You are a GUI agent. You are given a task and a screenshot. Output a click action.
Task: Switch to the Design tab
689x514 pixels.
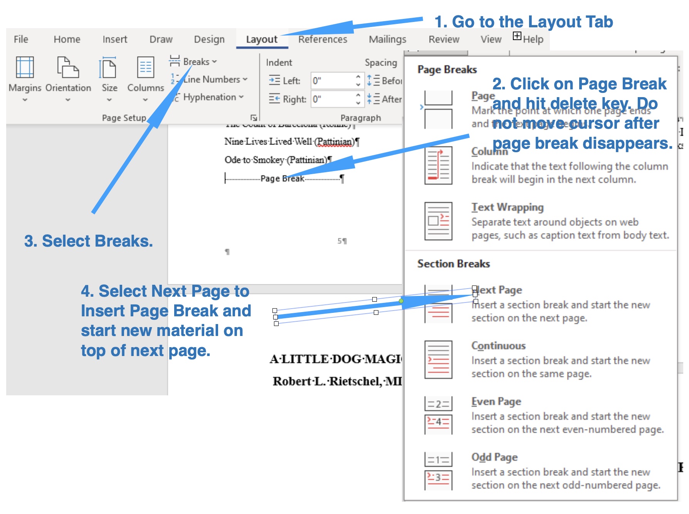209,39
